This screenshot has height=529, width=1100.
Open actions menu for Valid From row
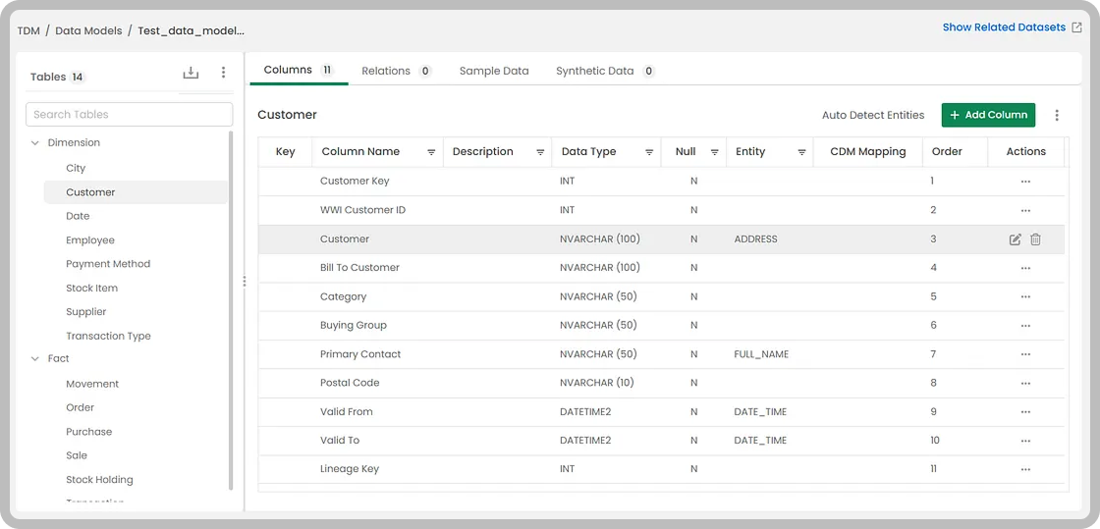[1025, 412]
